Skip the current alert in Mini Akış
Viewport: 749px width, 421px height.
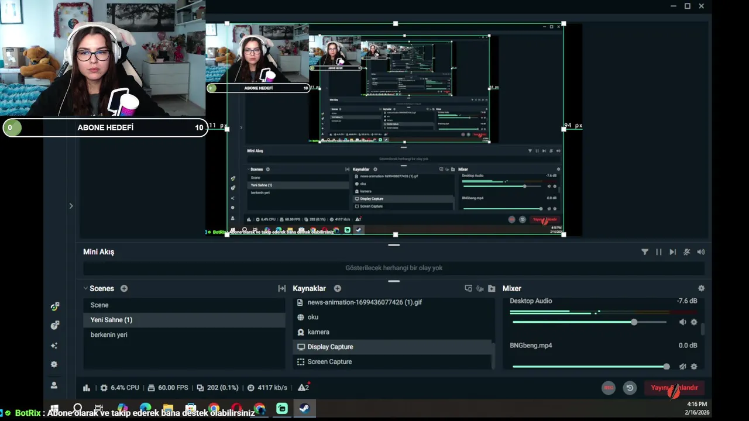coord(673,252)
